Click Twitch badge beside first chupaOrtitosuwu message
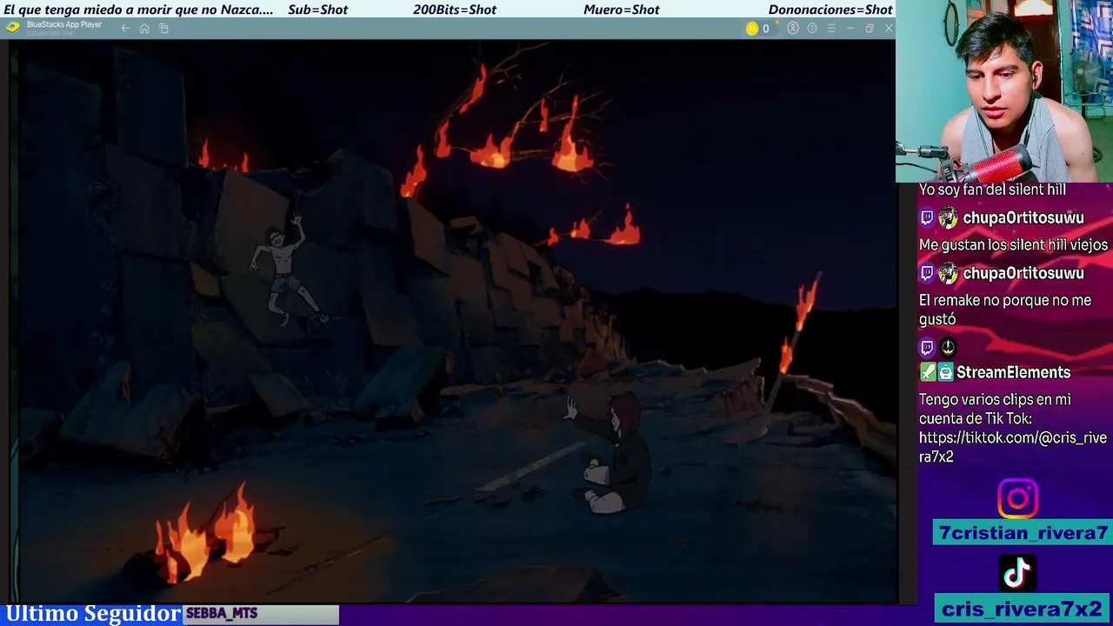The width and height of the screenshot is (1113, 626). (x=927, y=217)
